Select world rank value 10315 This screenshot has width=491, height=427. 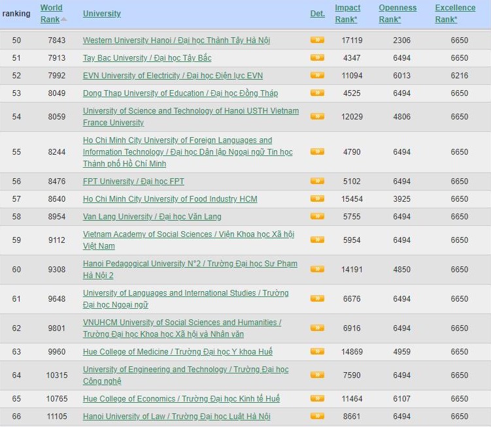pos(57,375)
